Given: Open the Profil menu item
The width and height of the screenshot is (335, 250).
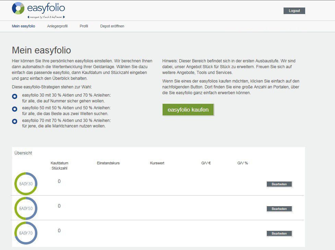Looking at the screenshot, I should tap(84, 26).
